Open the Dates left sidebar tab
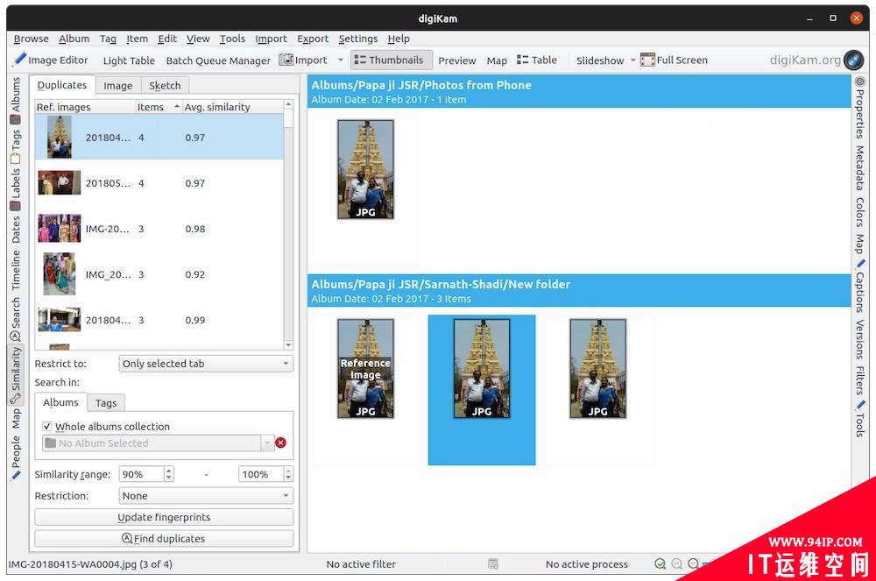 click(x=15, y=229)
